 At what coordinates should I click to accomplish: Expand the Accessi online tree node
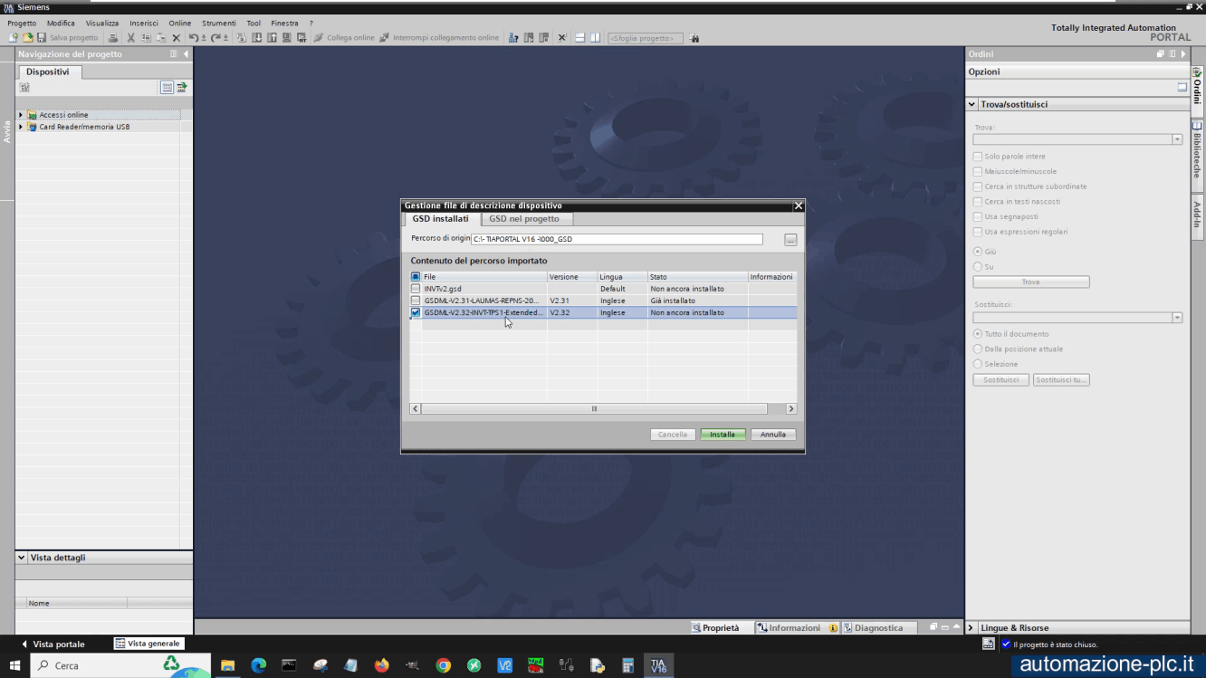21,115
